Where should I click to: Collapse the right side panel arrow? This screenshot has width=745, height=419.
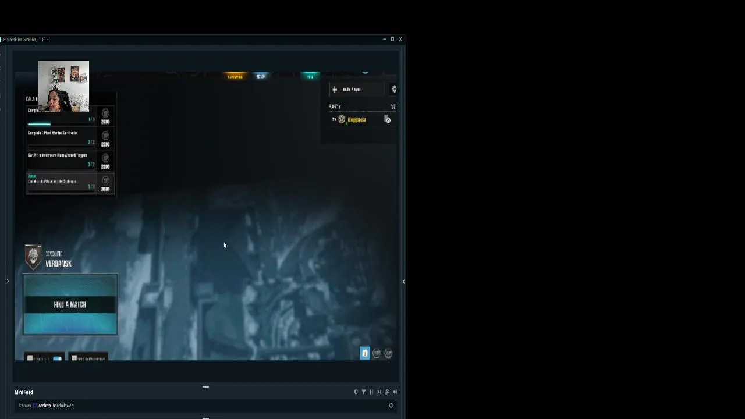(403, 282)
